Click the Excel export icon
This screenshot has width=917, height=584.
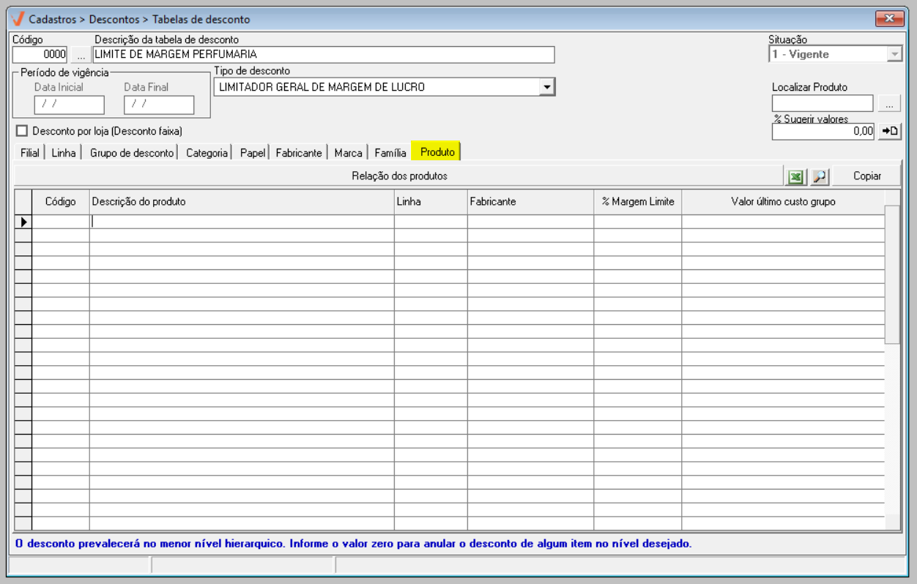coord(795,176)
